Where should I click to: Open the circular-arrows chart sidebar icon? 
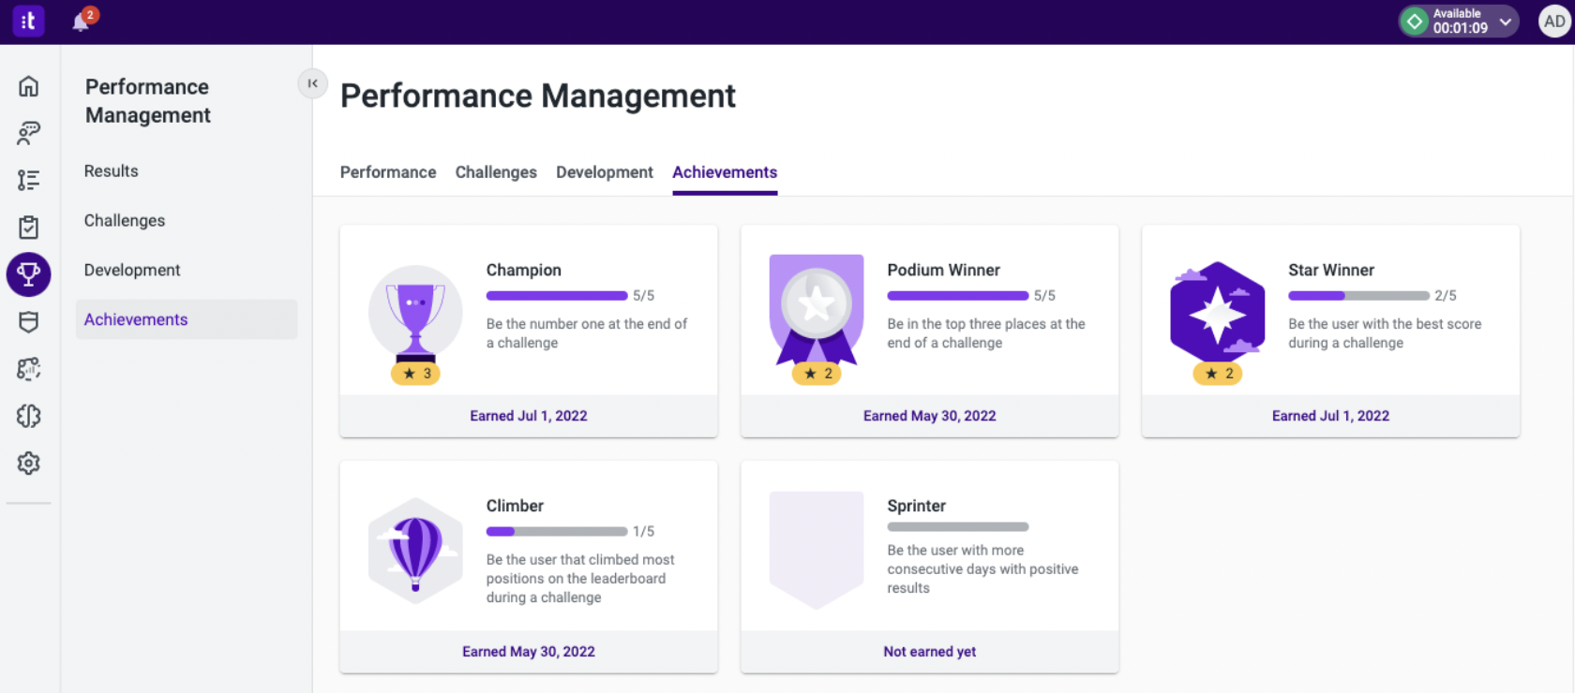click(29, 369)
